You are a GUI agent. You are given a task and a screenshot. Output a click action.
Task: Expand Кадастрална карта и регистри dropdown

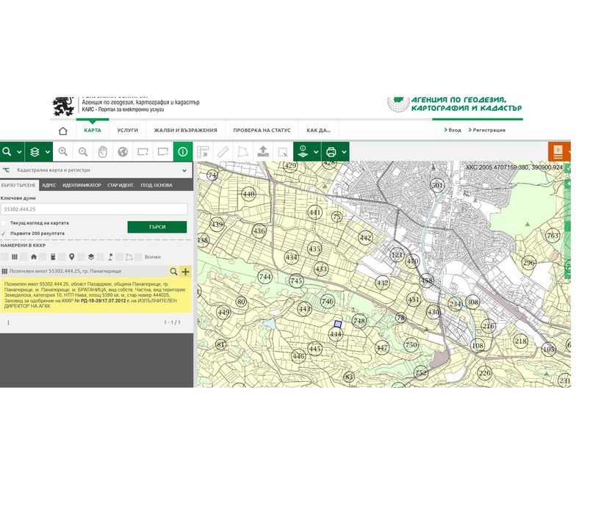coord(184,170)
